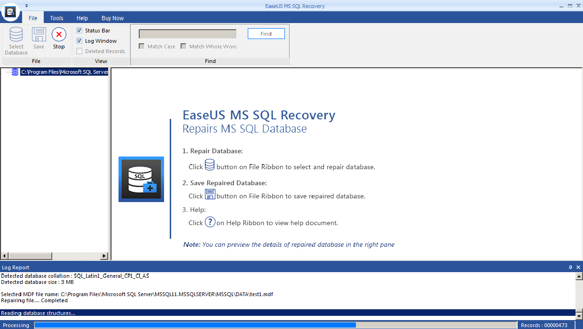The image size is (583, 329).
Task: Click the Find button
Action: tap(266, 34)
